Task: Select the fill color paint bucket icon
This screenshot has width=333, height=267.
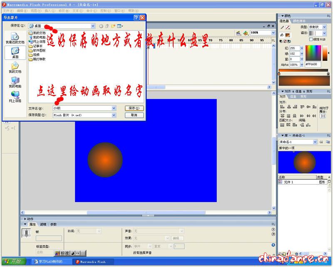Action: (282, 35)
